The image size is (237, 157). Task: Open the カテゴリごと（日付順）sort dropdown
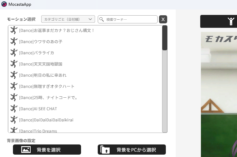pos(68,19)
